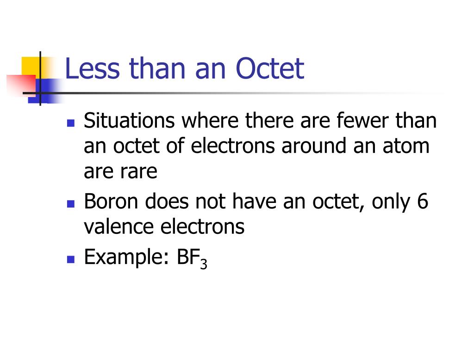Click the text are rare
The image size is (474, 355).
point(121,171)
